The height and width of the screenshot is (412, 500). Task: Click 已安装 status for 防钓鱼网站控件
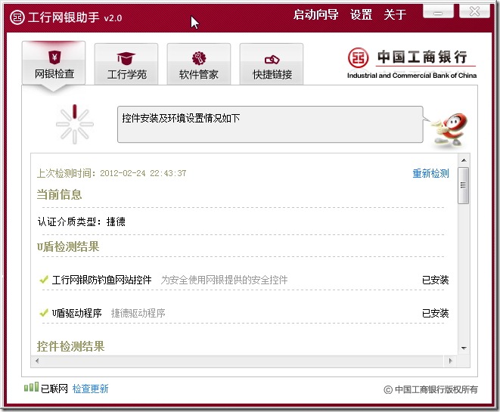tap(435, 280)
